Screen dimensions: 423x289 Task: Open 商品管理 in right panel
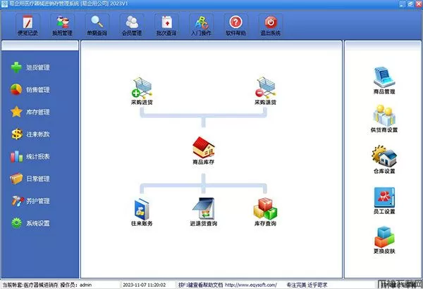pyautogui.click(x=384, y=80)
